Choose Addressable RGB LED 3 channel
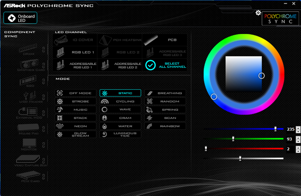Screen dimensions: 301x196 (x=165, y=52)
